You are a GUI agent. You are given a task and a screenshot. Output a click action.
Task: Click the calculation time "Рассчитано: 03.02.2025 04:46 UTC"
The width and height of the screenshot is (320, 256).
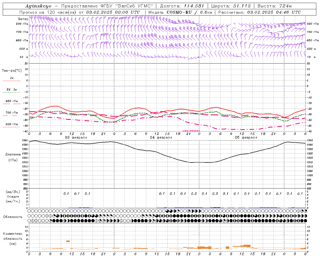259,12
